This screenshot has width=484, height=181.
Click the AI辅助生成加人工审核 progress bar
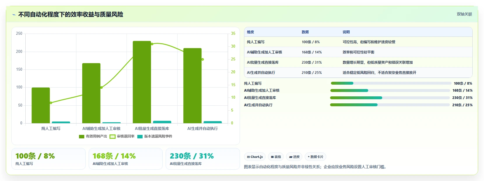390,90
